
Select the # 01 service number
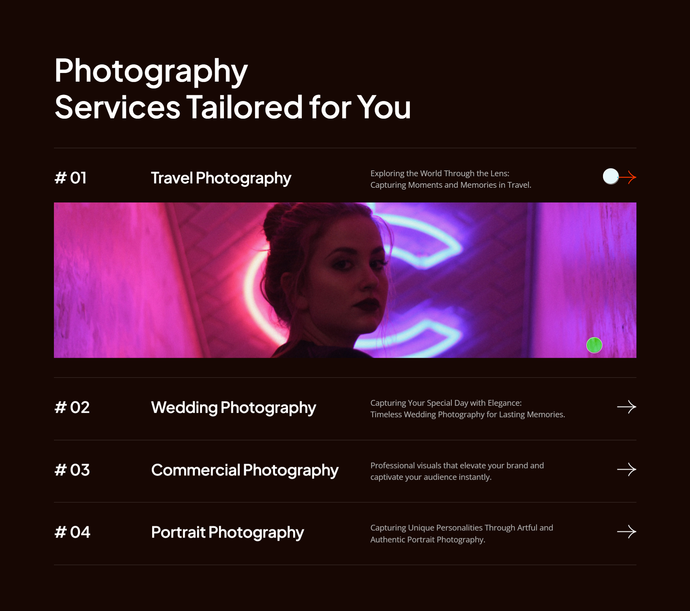70,178
